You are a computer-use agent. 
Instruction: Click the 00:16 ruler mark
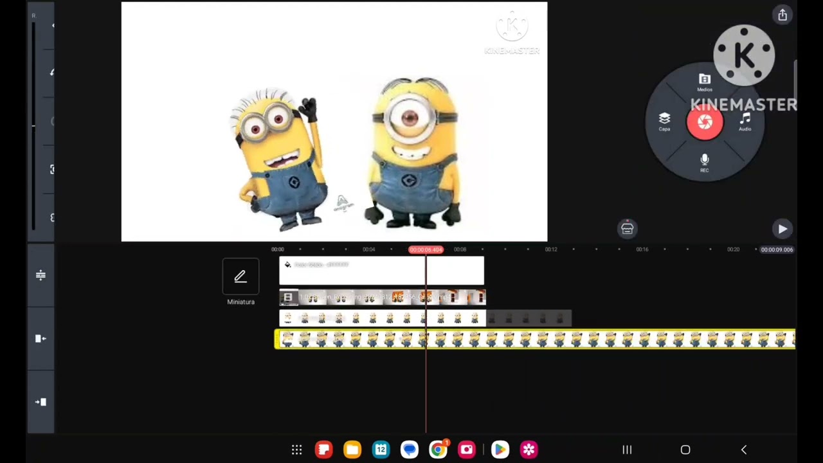[x=642, y=250]
